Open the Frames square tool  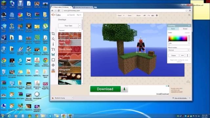click(x=53, y=60)
